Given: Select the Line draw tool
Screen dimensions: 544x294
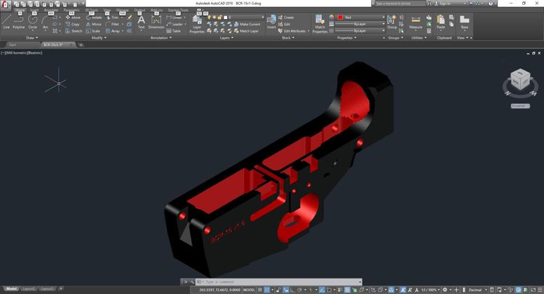Looking at the screenshot, I should pos(6,22).
